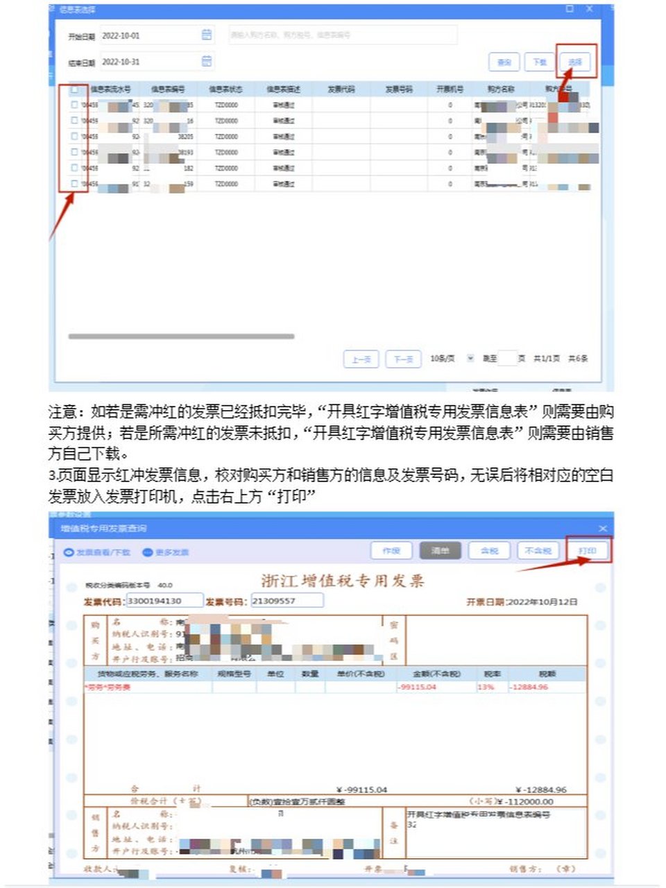
Task: Tick the checkbox of the row ending in 159
Action: click(74, 184)
